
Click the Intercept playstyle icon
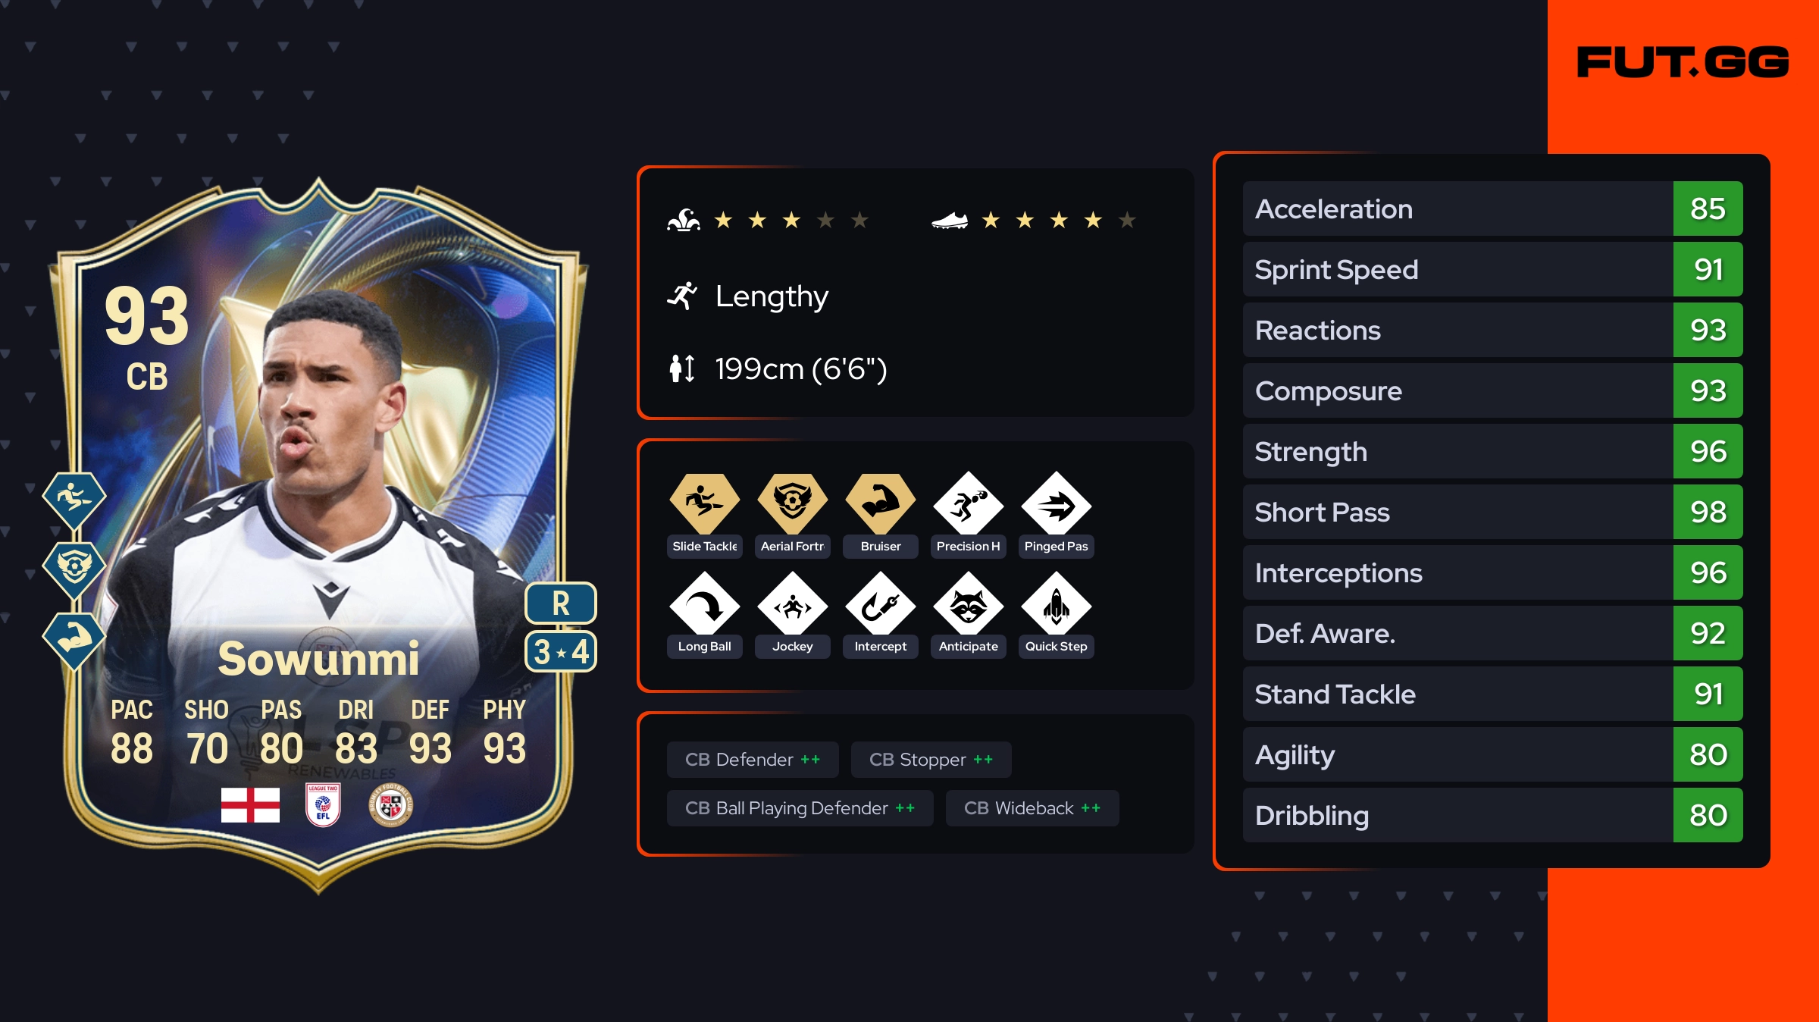click(880, 603)
